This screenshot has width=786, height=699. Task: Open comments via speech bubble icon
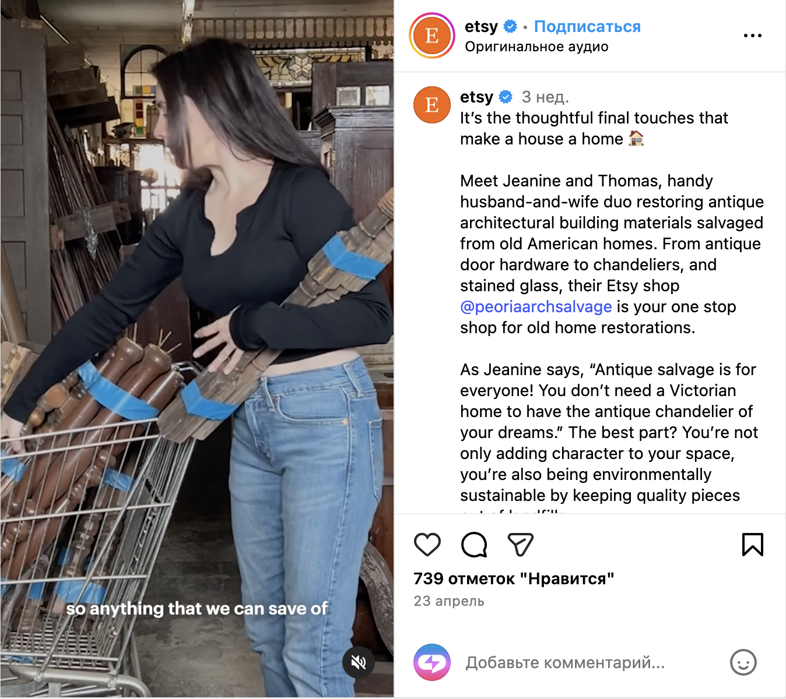(474, 545)
